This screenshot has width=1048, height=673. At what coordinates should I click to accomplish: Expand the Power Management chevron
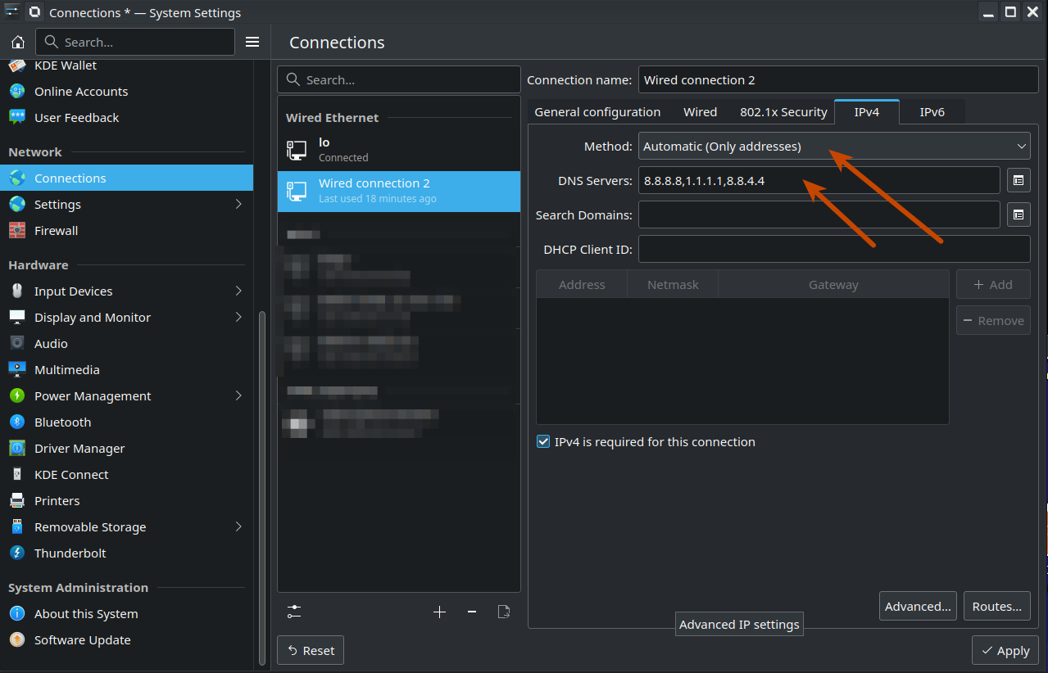pos(238,395)
